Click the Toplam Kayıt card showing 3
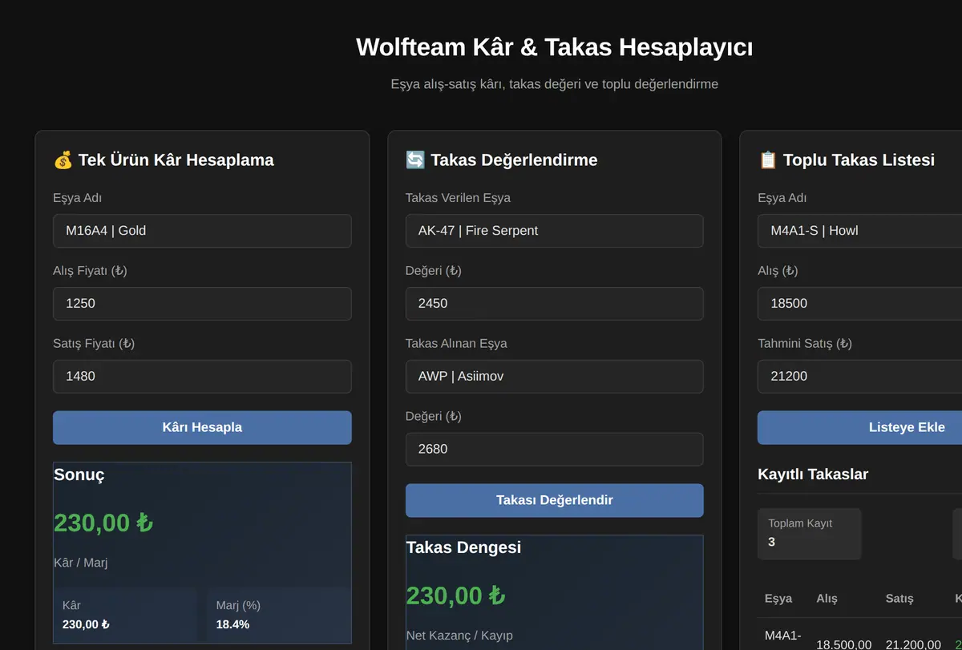The image size is (962, 650). [810, 534]
